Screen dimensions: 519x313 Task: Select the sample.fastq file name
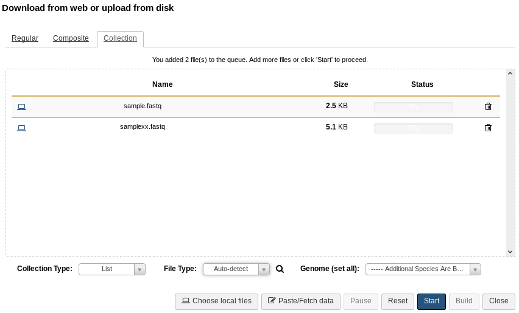point(143,106)
